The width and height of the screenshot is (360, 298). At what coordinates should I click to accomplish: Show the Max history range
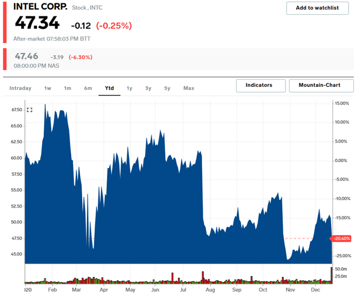[x=189, y=88]
